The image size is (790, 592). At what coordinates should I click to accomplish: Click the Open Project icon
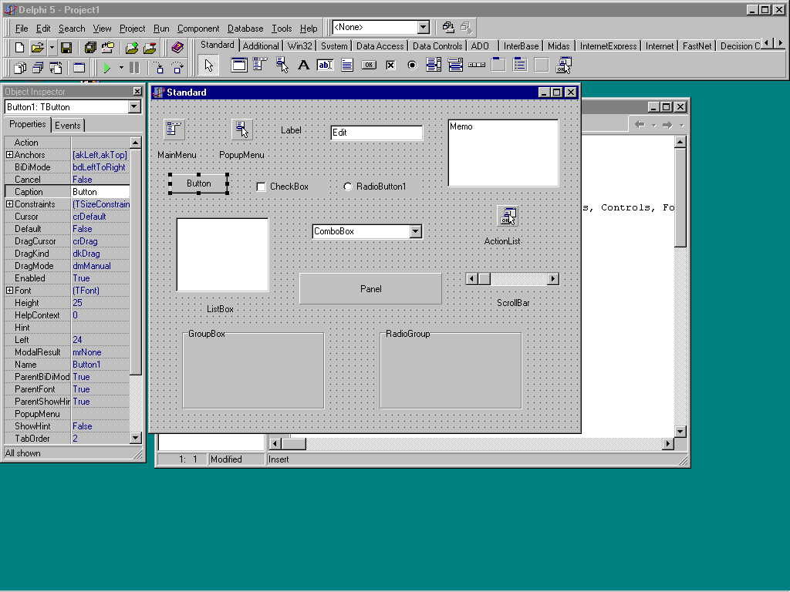pos(108,47)
